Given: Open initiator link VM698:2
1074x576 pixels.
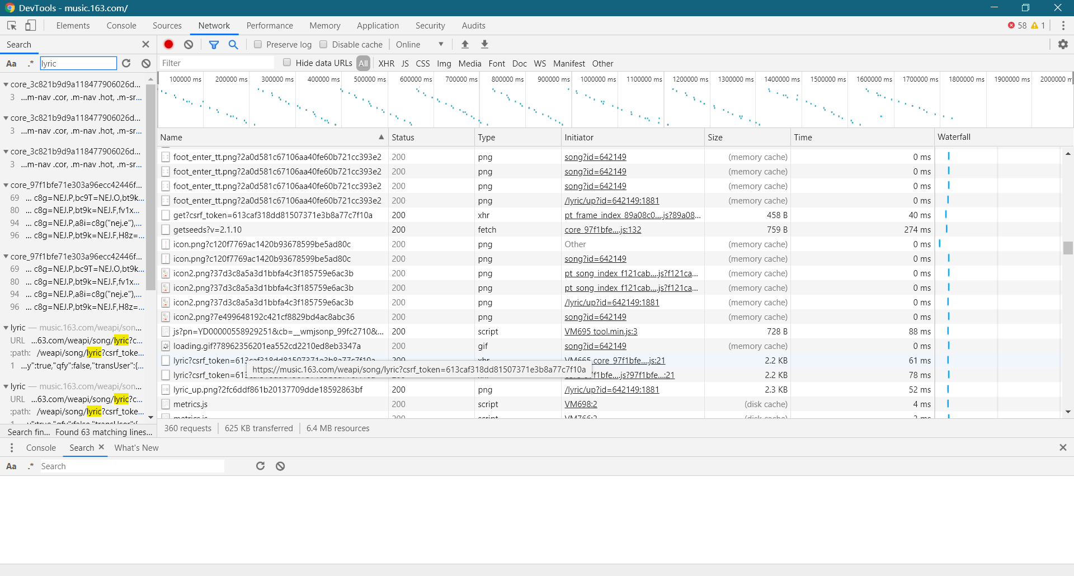Looking at the screenshot, I should point(581,404).
